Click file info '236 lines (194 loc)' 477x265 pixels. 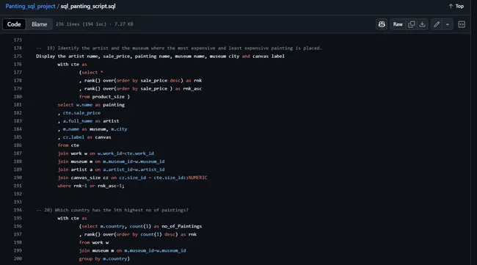(95, 24)
